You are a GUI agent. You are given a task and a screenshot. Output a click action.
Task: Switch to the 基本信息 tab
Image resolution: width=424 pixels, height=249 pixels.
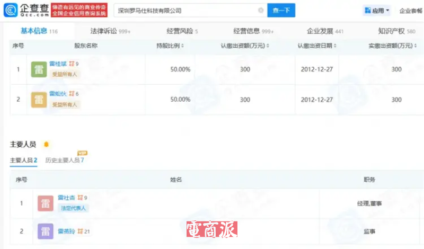click(39, 31)
